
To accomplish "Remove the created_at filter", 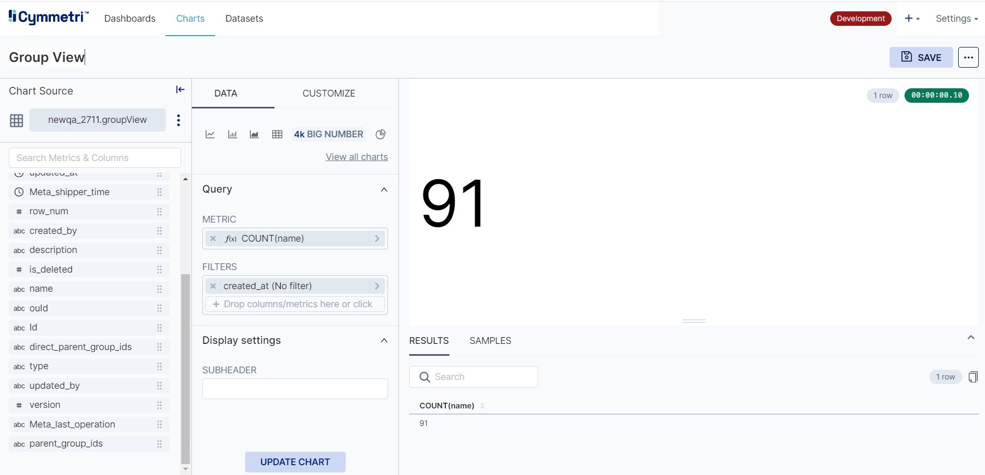I will click(213, 286).
